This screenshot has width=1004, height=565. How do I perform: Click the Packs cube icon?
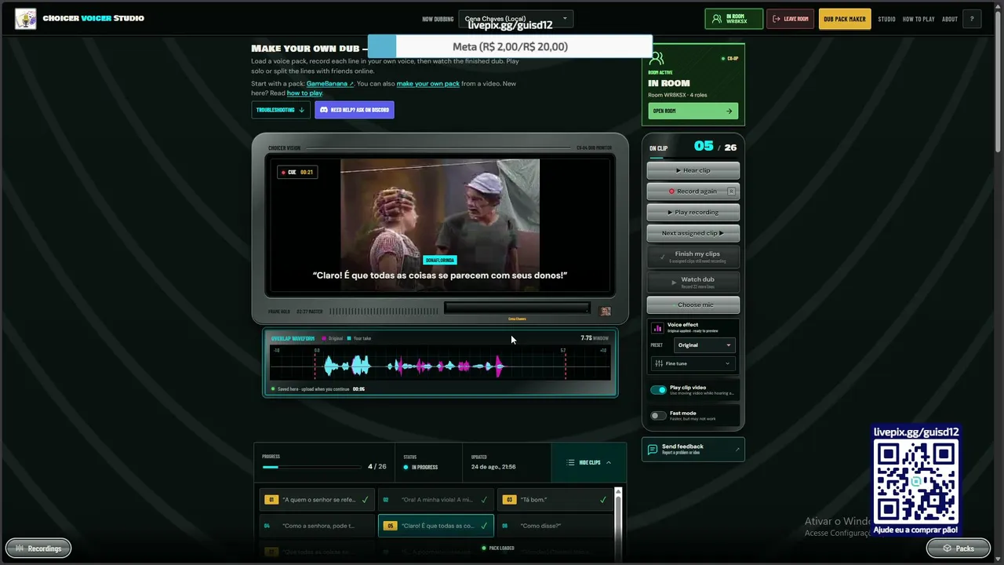pos(948,549)
